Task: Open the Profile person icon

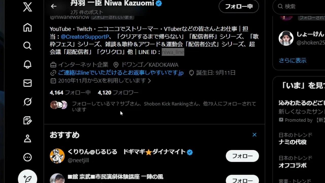Action: [x=27, y=139]
